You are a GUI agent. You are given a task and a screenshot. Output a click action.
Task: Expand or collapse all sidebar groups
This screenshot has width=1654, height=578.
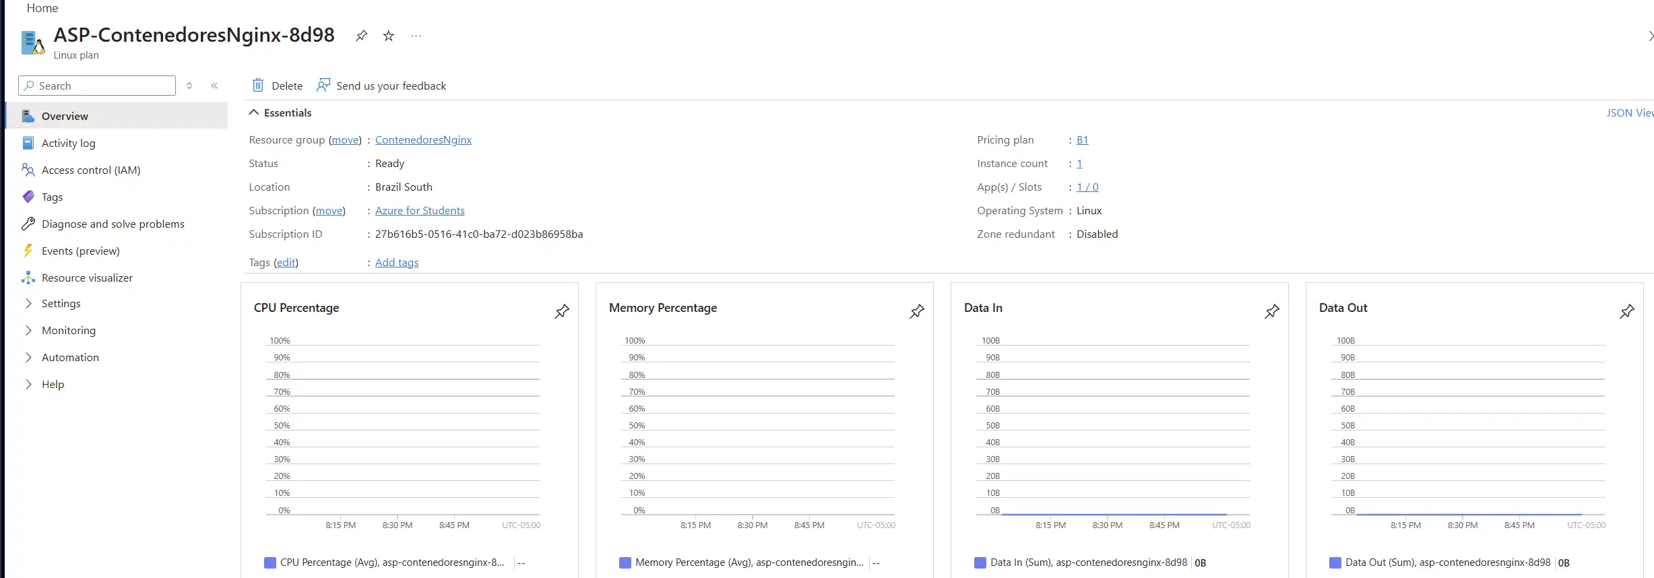click(189, 86)
